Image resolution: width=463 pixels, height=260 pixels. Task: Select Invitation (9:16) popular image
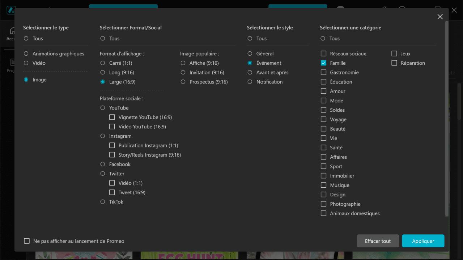183,72
